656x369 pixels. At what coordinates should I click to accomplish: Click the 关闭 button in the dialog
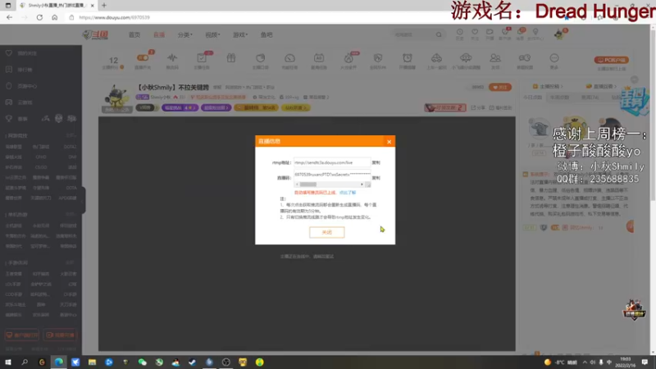(326, 232)
